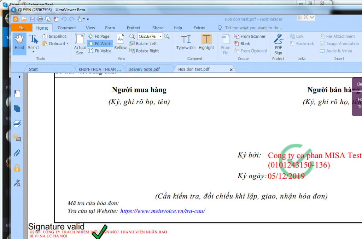Open the touch mode hand dropdown
Image resolution: width=362 pixels, height=239 pixels.
84,19
